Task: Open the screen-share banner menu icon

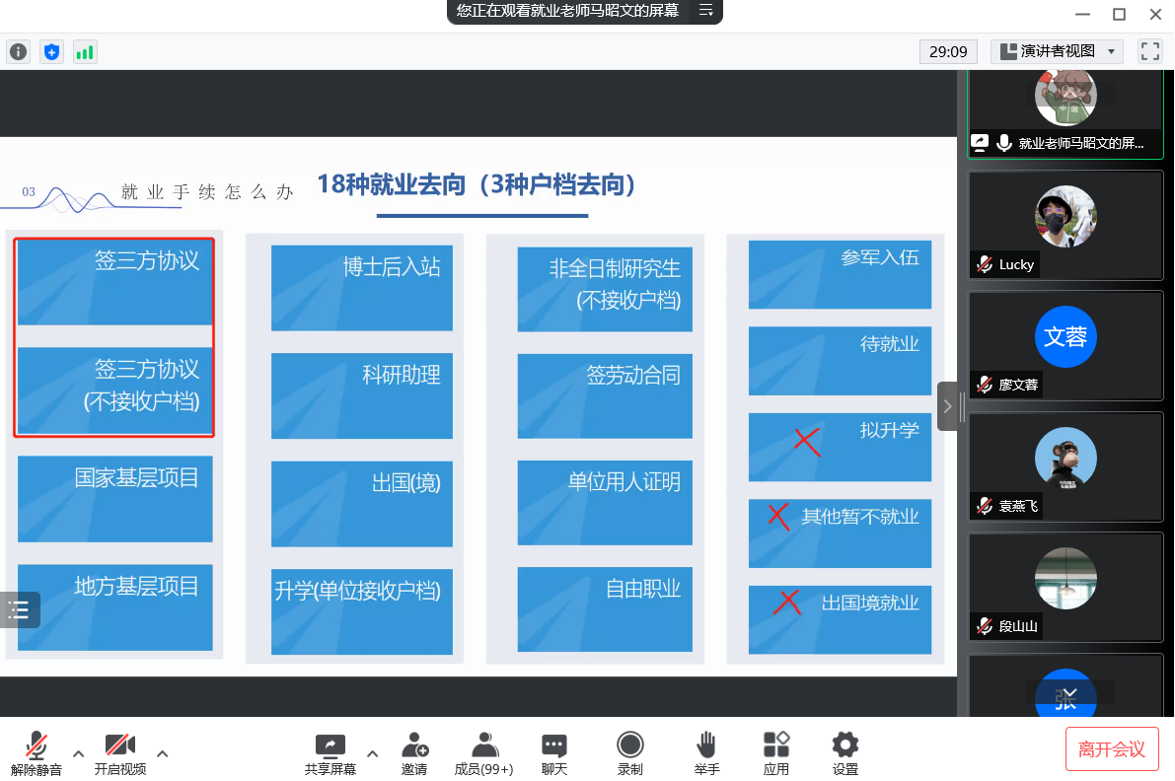Action: [706, 11]
